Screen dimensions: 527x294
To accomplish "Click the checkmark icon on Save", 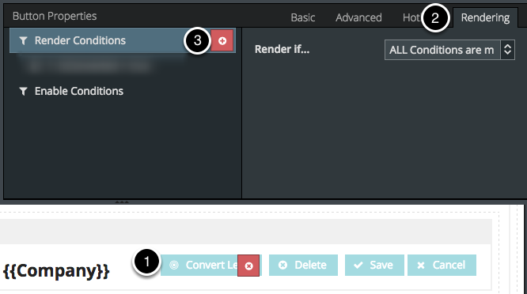I will pyautogui.click(x=358, y=265).
